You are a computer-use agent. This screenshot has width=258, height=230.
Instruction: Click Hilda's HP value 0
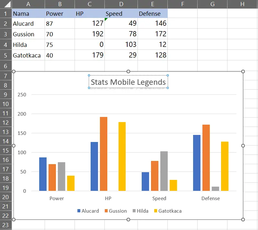coord(90,45)
